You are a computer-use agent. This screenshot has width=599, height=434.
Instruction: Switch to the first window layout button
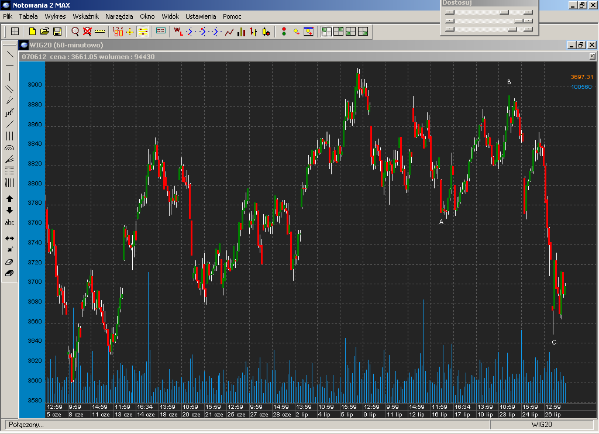tap(326, 32)
